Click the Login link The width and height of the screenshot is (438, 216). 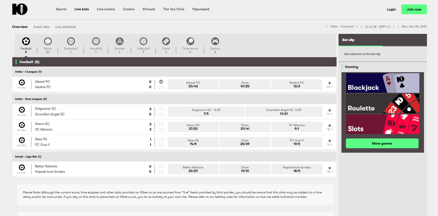(391, 9)
